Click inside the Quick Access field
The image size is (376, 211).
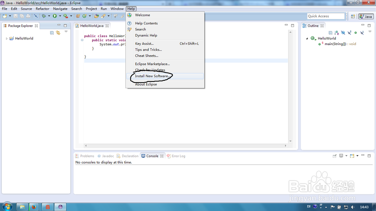click(326, 16)
